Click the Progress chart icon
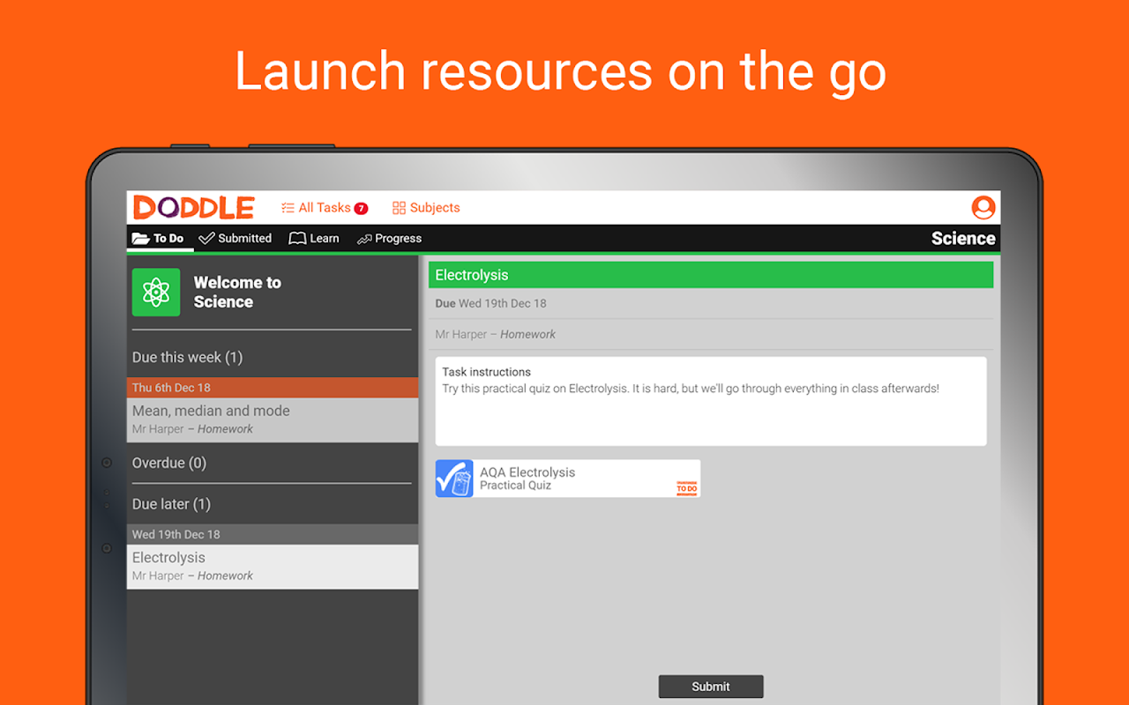The image size is (1129, 705). [364, 239]
